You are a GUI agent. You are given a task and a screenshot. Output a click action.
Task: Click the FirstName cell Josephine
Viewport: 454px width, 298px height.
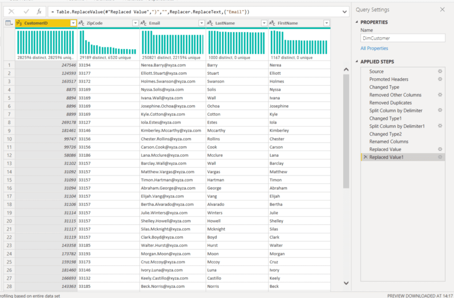click(x=299, y=106)
